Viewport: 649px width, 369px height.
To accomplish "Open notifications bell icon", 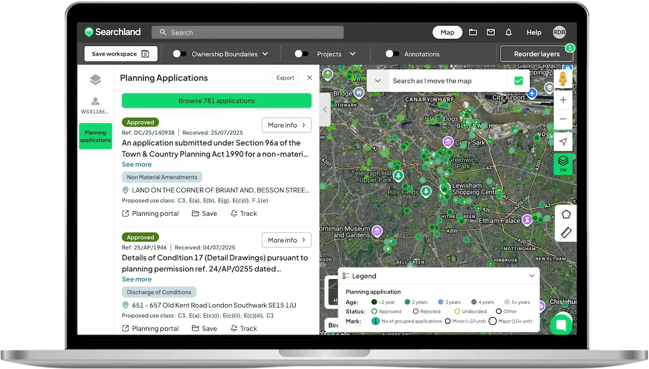I will [x=508, y=32].
